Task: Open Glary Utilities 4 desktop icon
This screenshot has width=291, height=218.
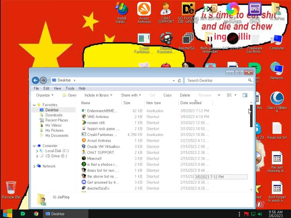Action: 277,102
